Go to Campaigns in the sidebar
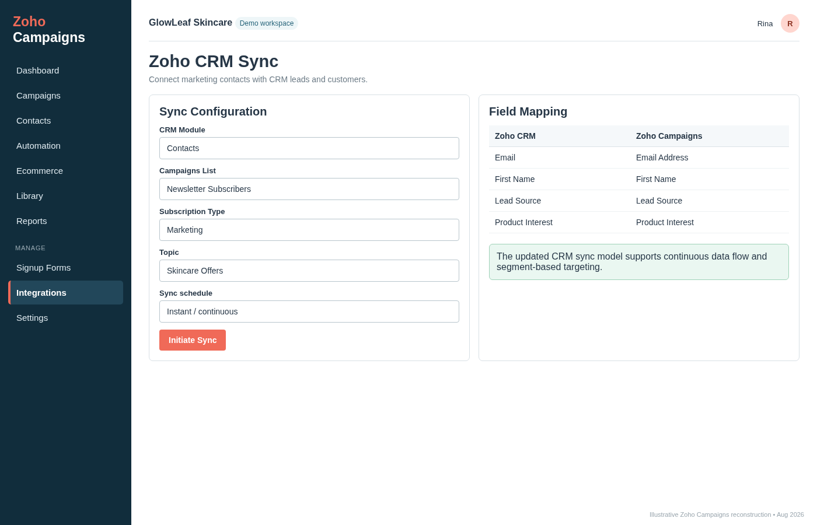Screen dimensions: 817x525 coord(65,96)
